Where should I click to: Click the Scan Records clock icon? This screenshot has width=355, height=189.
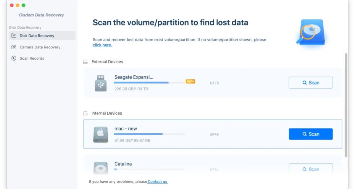click(14, 58)
